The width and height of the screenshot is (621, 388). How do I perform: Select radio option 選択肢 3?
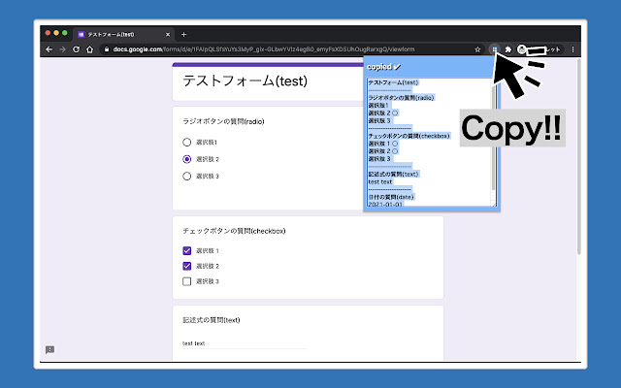187,177
